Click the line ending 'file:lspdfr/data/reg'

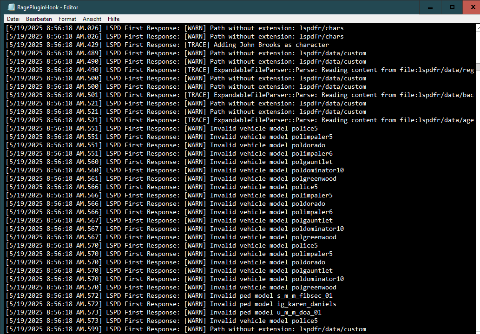240,70
